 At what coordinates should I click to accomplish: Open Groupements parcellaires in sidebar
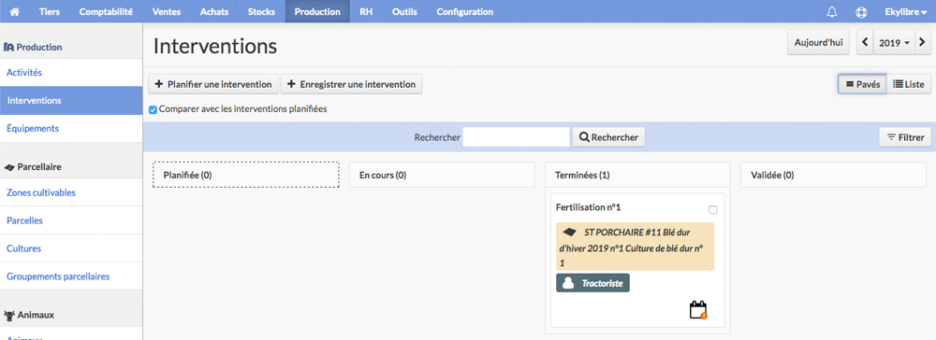coord(71,276)
